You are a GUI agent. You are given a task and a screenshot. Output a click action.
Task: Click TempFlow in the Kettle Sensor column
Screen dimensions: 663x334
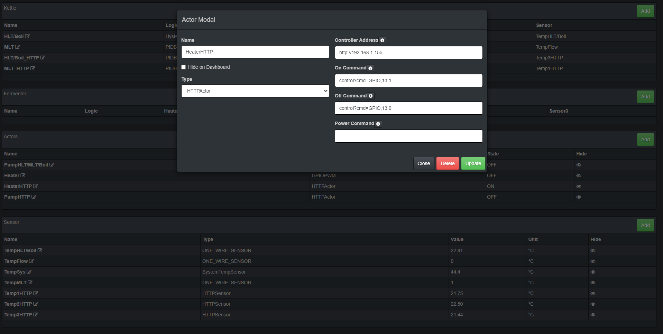[x=547, y=47]
